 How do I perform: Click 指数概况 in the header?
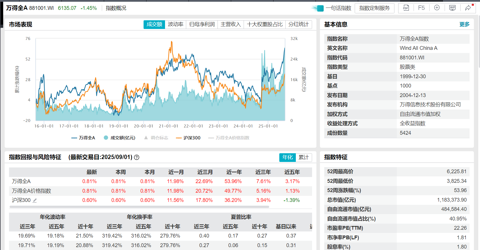point(116,8)
